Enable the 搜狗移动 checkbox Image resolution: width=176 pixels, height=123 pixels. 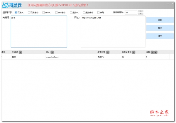[84, 12]
